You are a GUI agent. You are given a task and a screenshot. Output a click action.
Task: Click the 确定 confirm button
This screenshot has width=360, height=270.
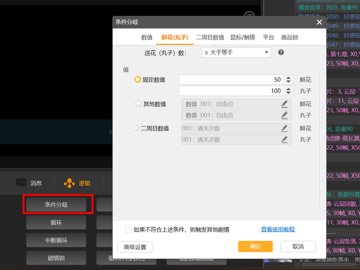pyautogui.click(x=255, y=246)
